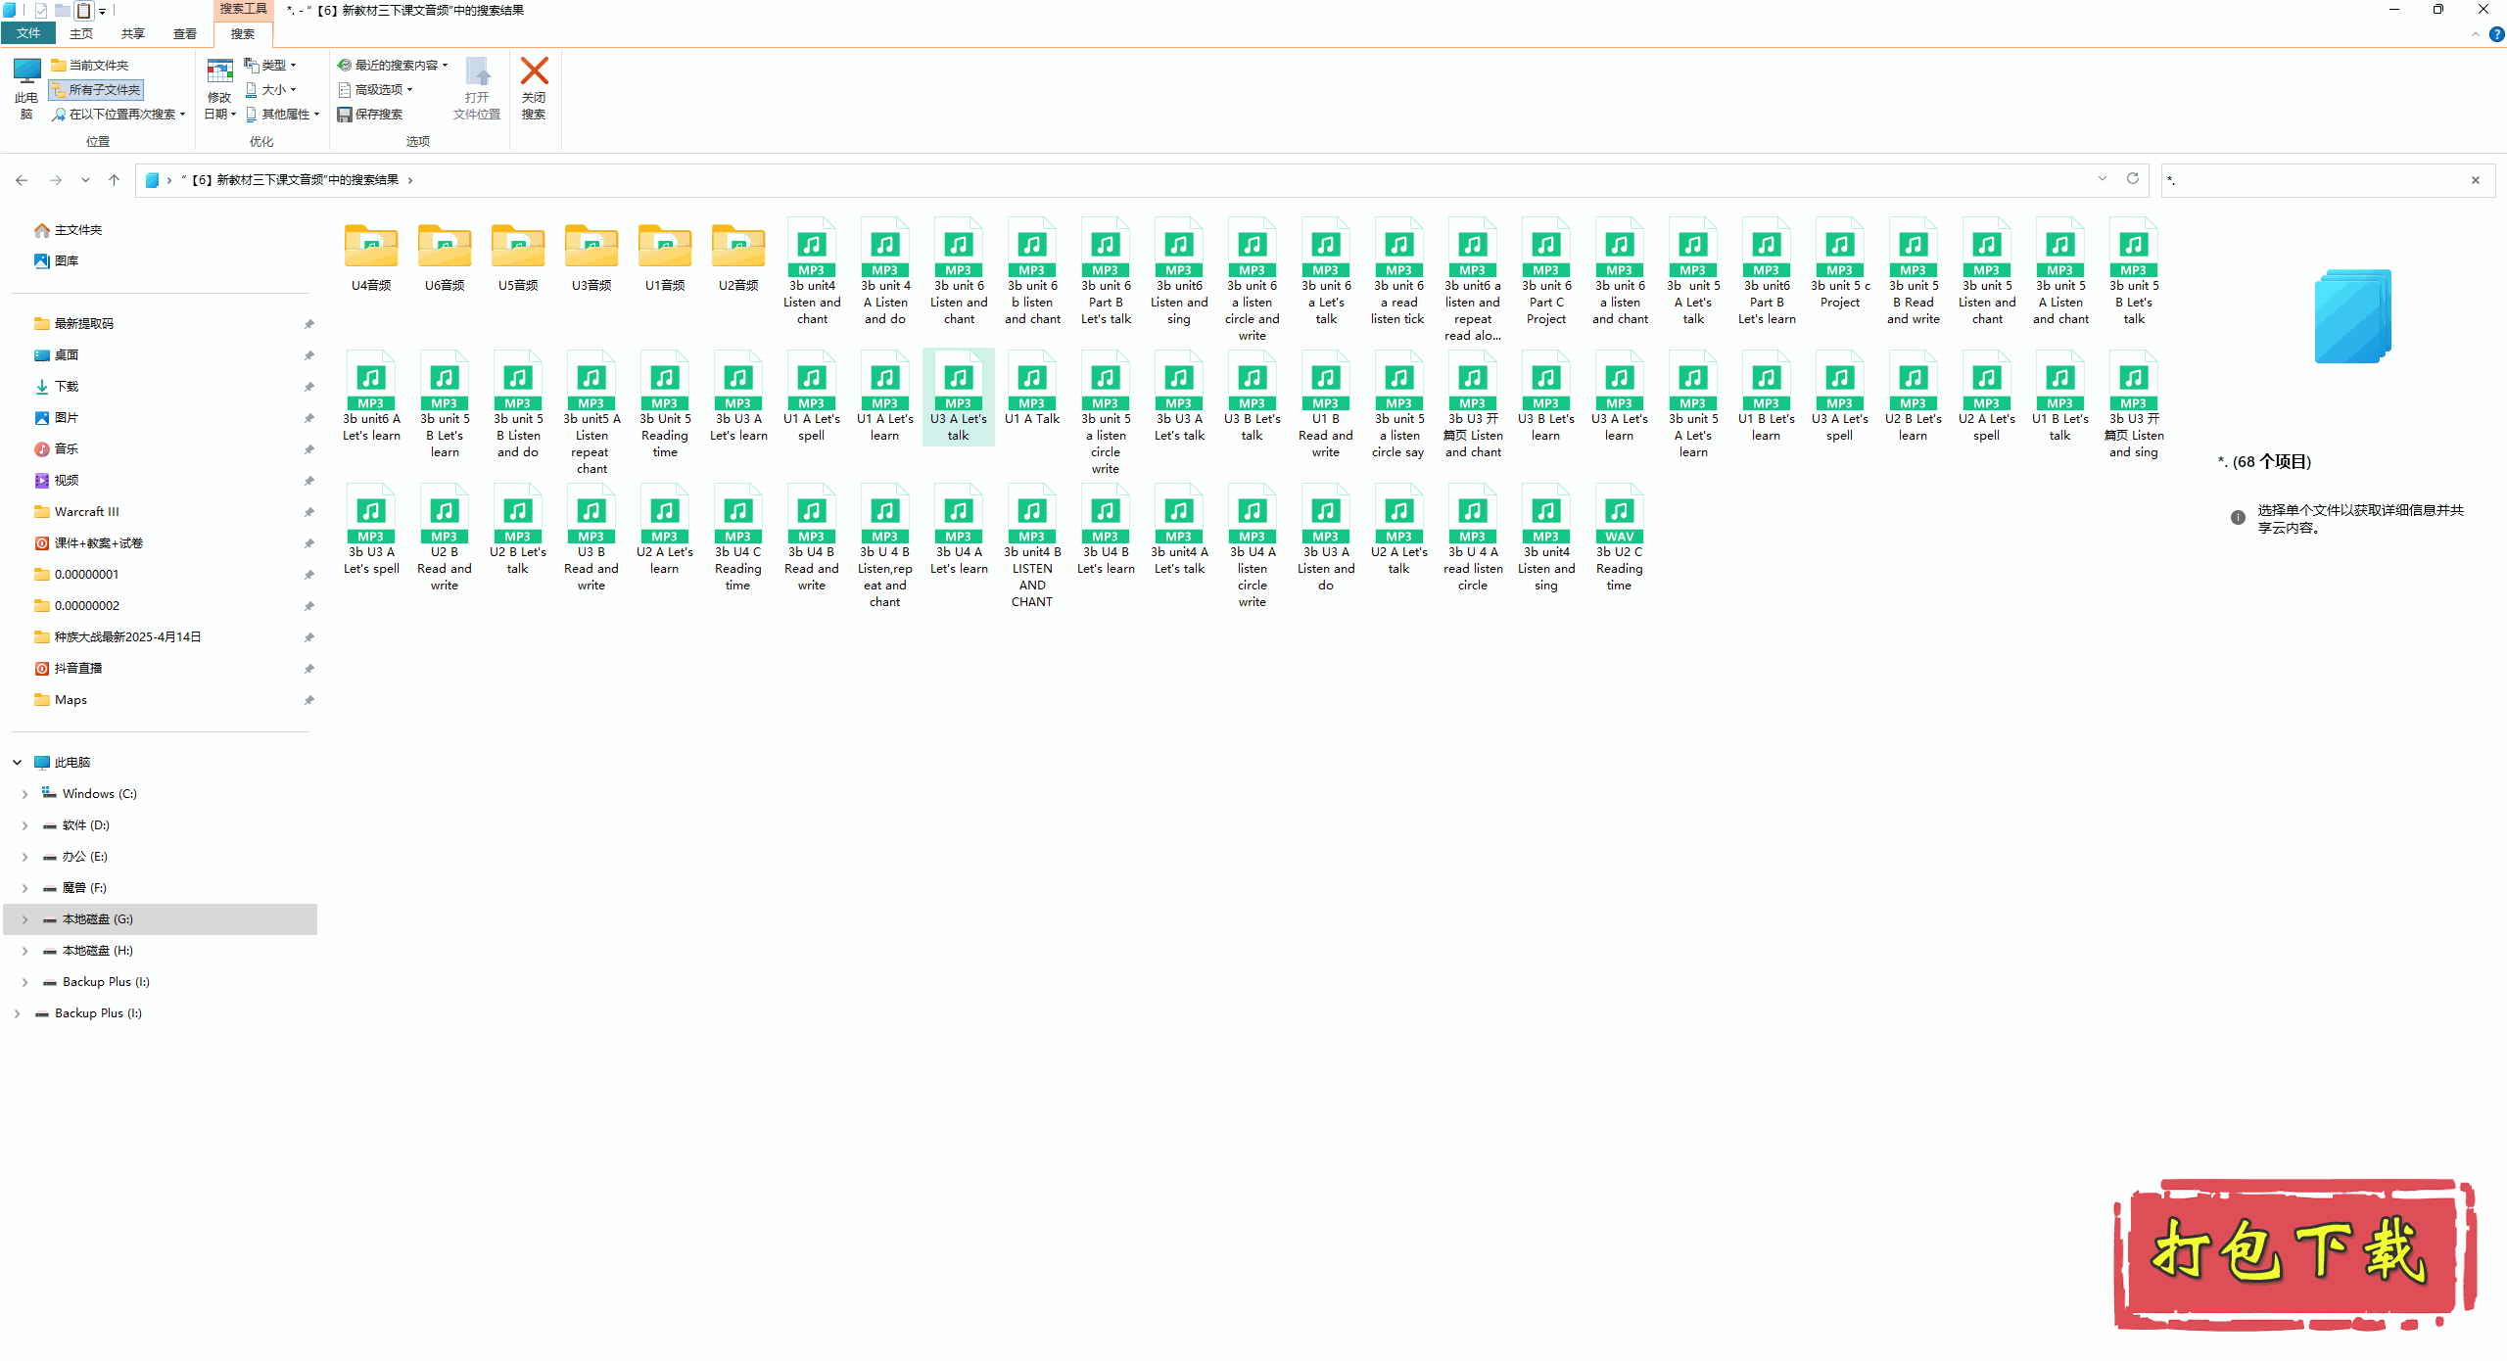2507x1361 pixels.
Task: Select the U5音频 folder
Action: pyautogui.click(x=518, y=257)
